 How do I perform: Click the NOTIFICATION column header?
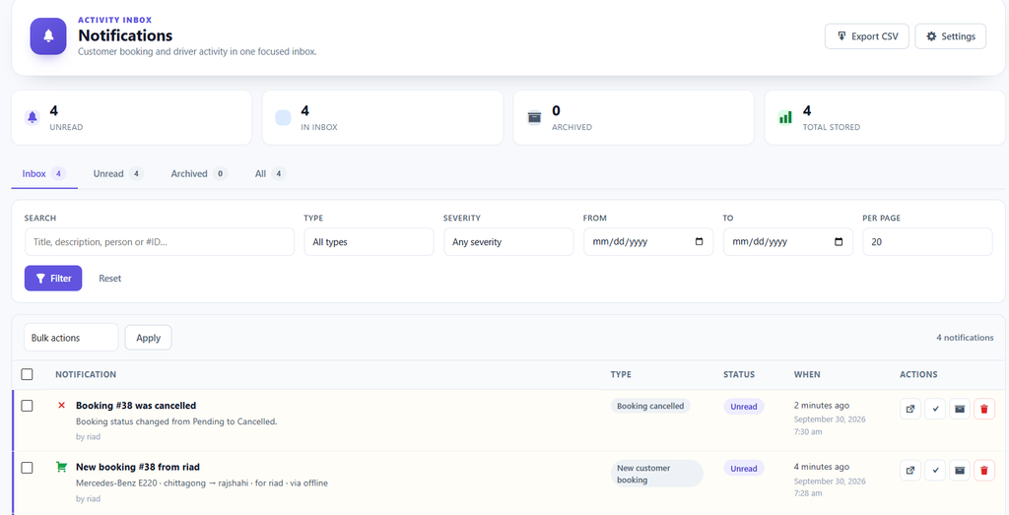[x=86, y=374]
